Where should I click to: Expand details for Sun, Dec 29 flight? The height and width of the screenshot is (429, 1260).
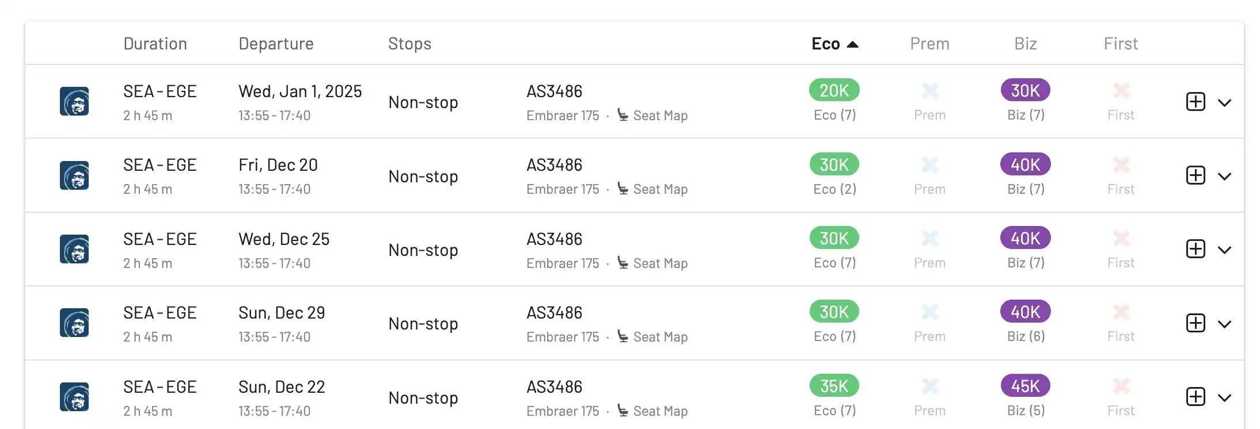coord(1224,324)
